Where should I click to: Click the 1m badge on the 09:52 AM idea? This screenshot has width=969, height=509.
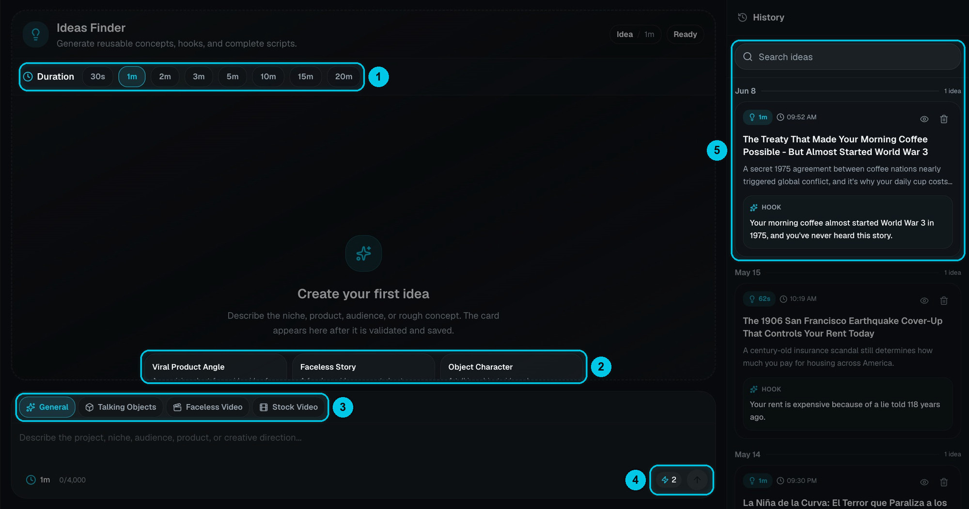(x=758, y=117)
